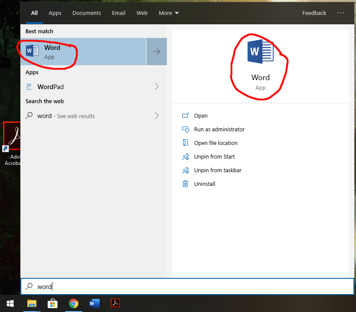Click the Run as administrator shield icon
The height and width of the screenshot is (312, 356).
tap(185, 129)
